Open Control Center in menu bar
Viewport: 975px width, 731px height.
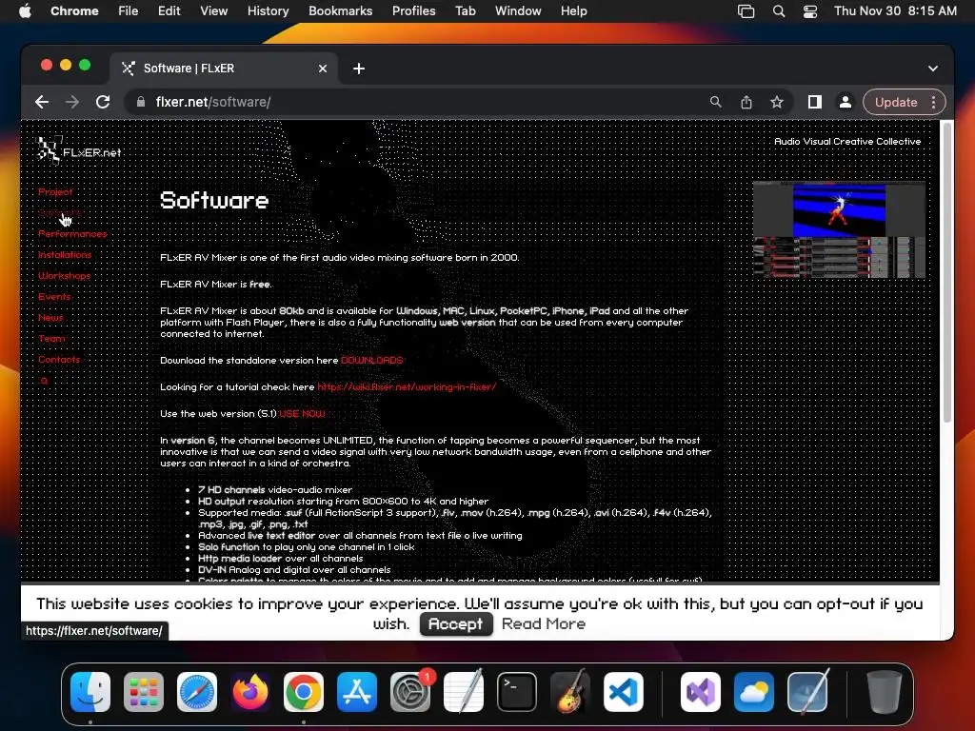[810, 10]
